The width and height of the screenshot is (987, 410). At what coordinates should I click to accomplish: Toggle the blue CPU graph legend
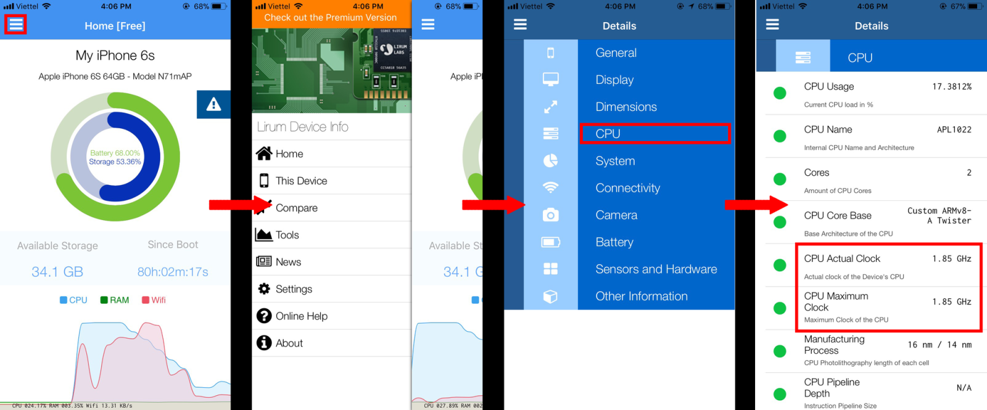click(x=73, y=300)
